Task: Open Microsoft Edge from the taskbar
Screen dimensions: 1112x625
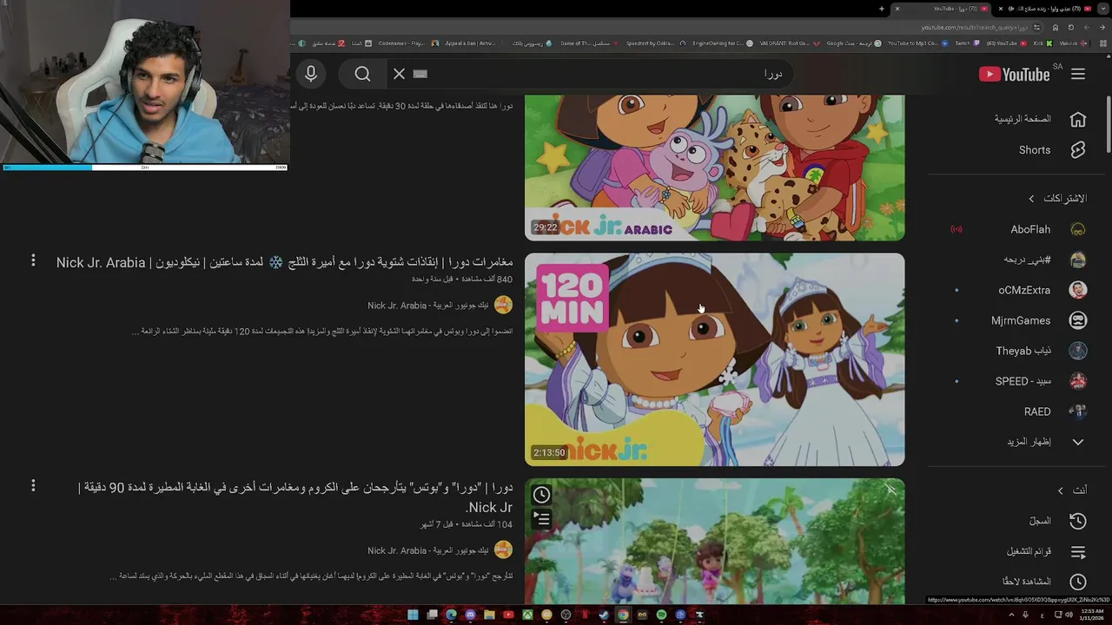Action: [452, 615]
